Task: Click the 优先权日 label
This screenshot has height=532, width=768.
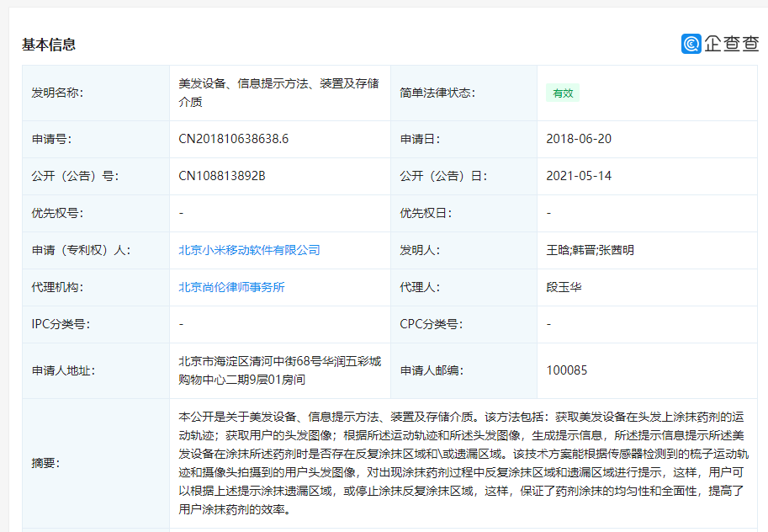Action: [425, 213]
